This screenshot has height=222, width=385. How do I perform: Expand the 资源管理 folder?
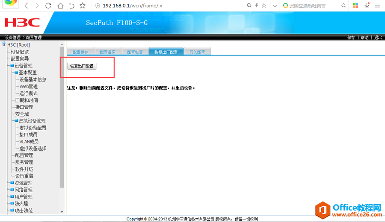tap(12, 183)
